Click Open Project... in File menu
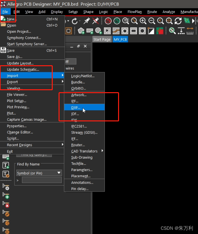This screenshot has width=198, height=234. 19,31
